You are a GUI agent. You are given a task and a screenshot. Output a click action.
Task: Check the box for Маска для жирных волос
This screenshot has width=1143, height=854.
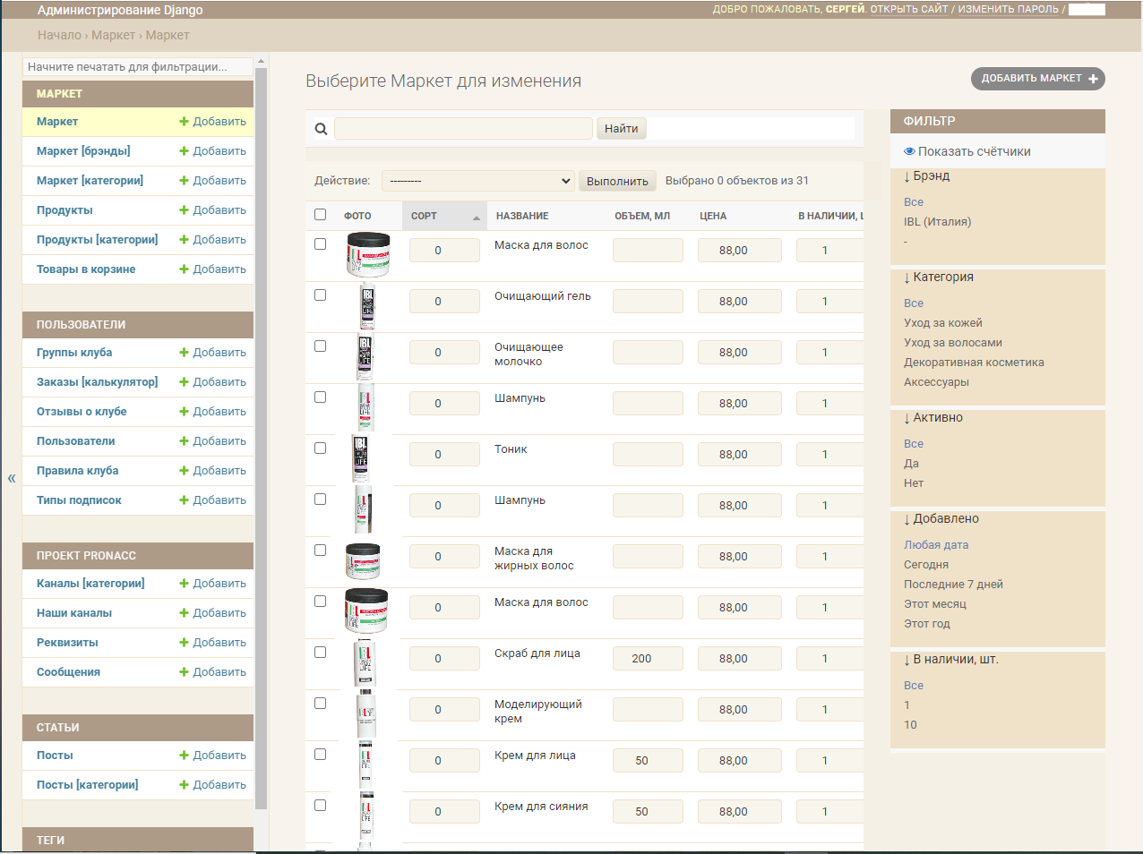(320, 551)
